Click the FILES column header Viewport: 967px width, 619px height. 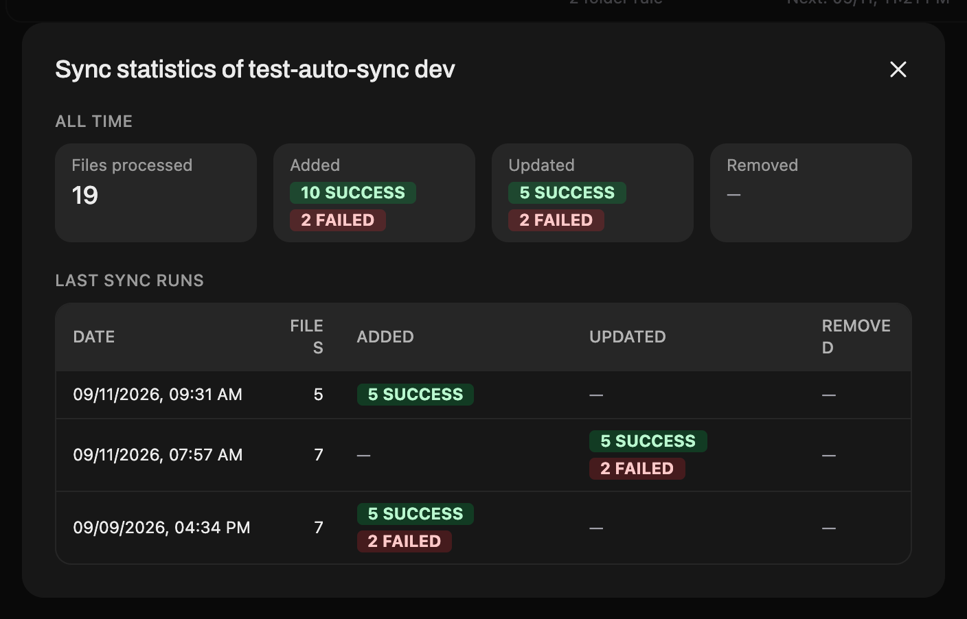coord(306,337)
